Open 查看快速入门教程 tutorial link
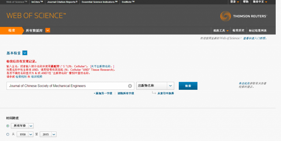 click(x=255, y=38)
